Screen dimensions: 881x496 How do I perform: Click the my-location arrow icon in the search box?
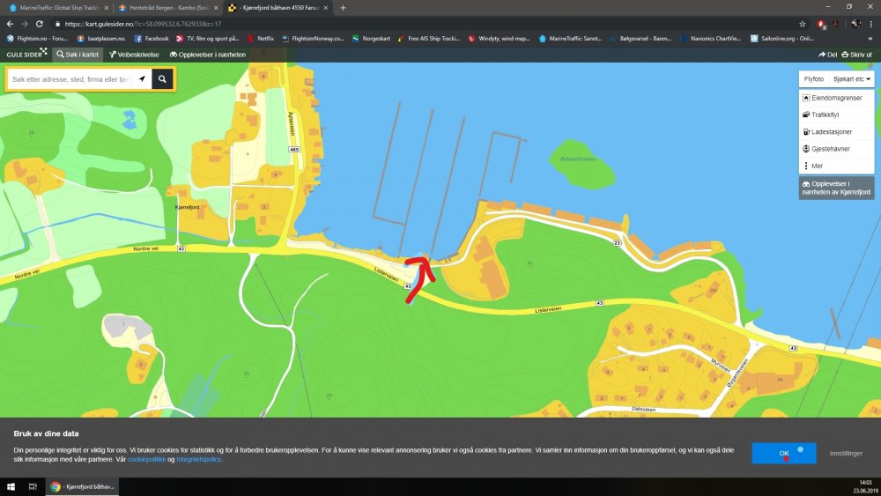tap(142, 79)
